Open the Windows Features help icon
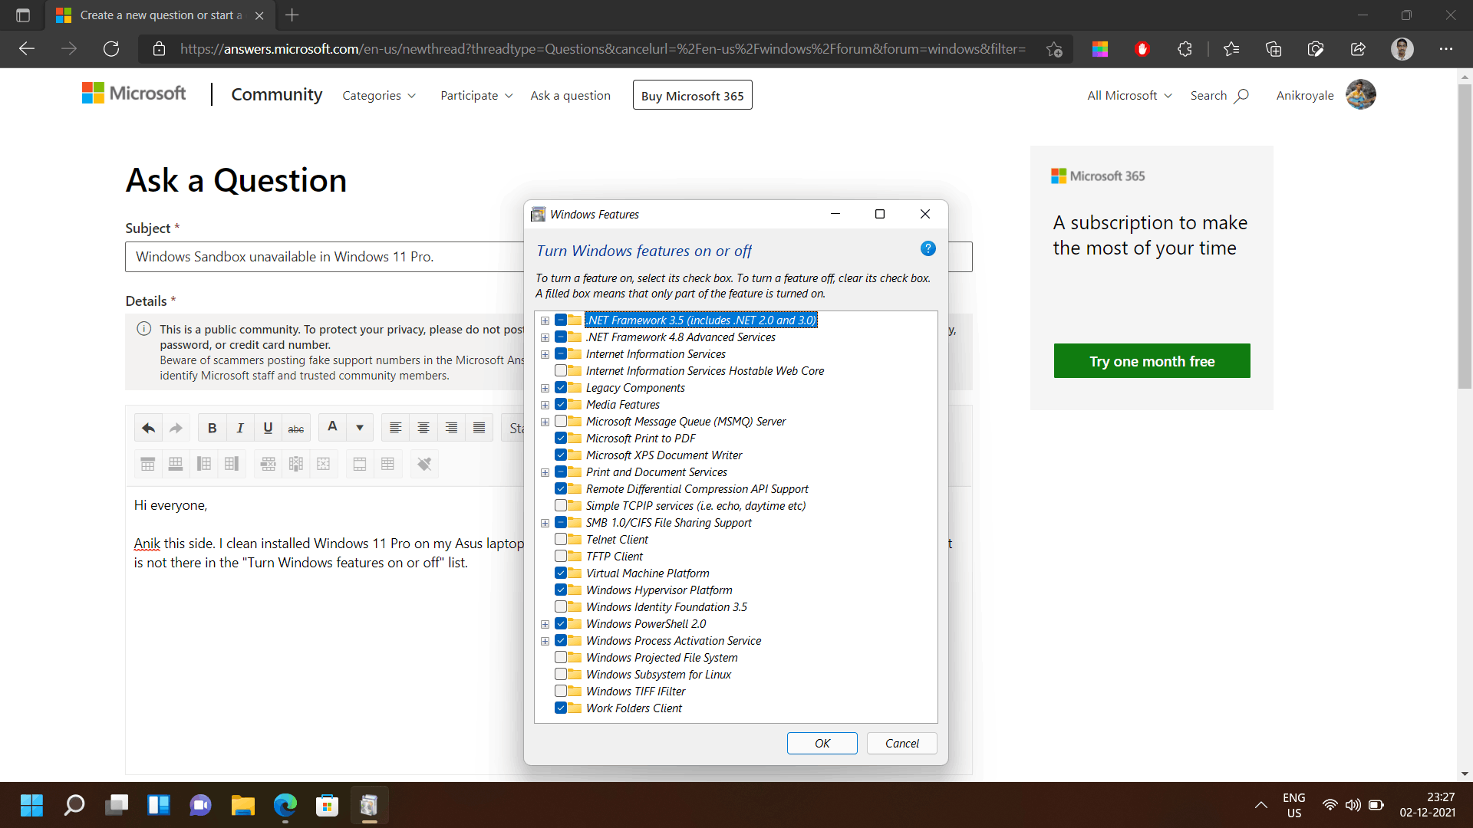The width and height of the screenshot is (1473, 828). (928, 248)
